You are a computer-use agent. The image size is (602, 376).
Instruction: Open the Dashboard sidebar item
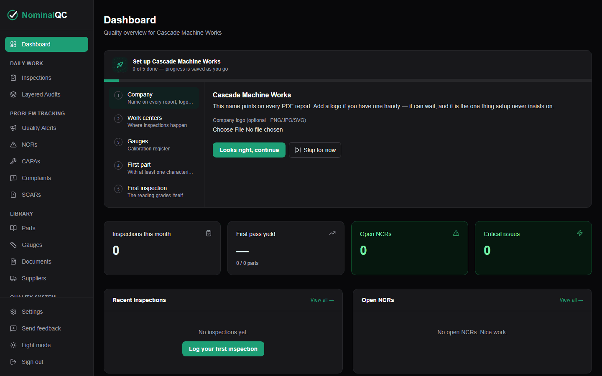tap(46, 44)
